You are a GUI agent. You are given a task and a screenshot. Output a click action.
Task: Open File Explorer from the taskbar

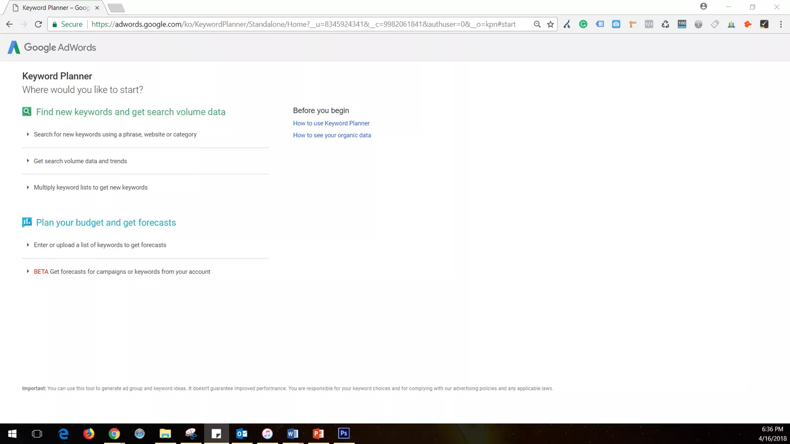[x=165, y=434]
